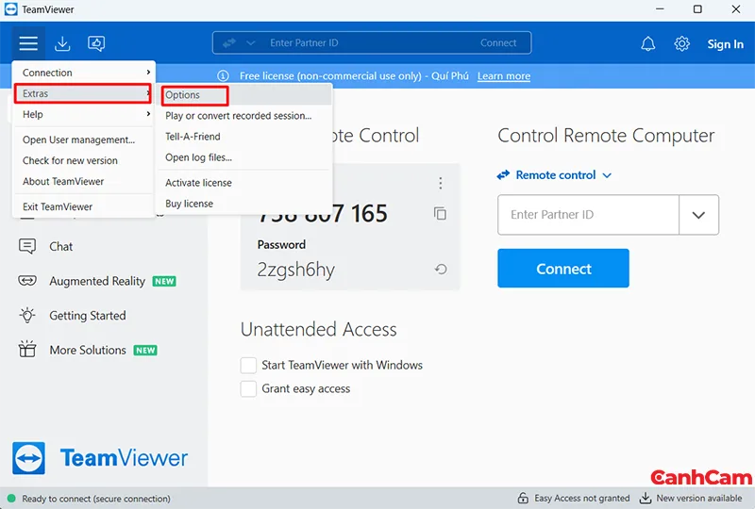Image resolution: width=755 pixels, height=509 pixels.
Task: Open More Solutions section
Action: tap(88, 350)
